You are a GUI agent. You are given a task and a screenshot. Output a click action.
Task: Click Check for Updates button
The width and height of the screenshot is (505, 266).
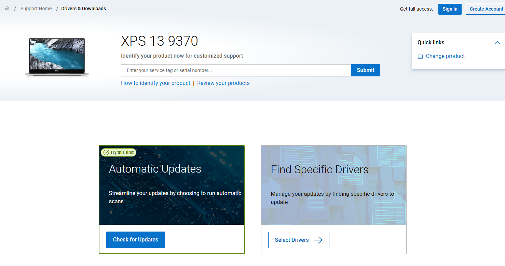[x=136, y=240]
